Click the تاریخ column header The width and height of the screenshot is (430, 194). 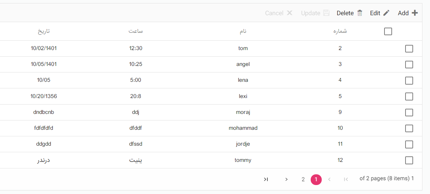[x=44, y=31]
